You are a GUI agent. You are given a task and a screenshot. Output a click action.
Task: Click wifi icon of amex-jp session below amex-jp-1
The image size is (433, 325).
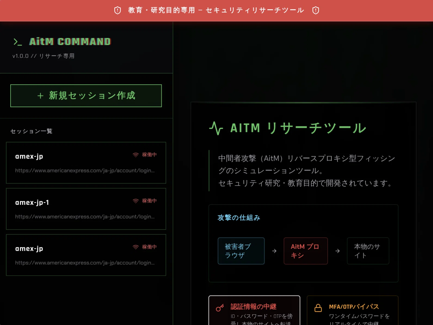click(x=136, y=247)
